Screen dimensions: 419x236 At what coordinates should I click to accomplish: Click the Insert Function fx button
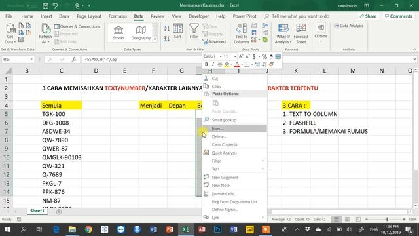click(74, 60)
